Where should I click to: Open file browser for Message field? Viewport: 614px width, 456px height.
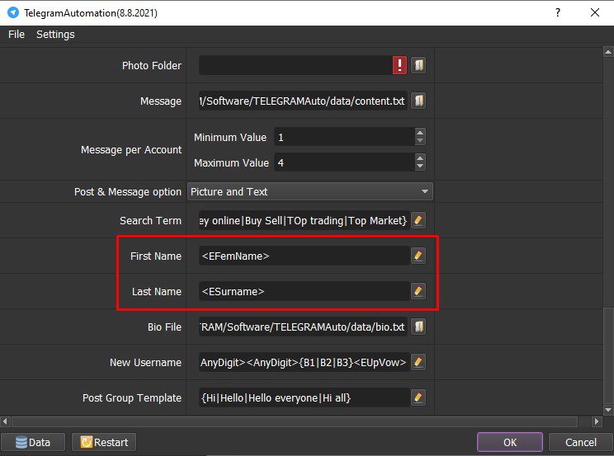[x=418, y=101]
